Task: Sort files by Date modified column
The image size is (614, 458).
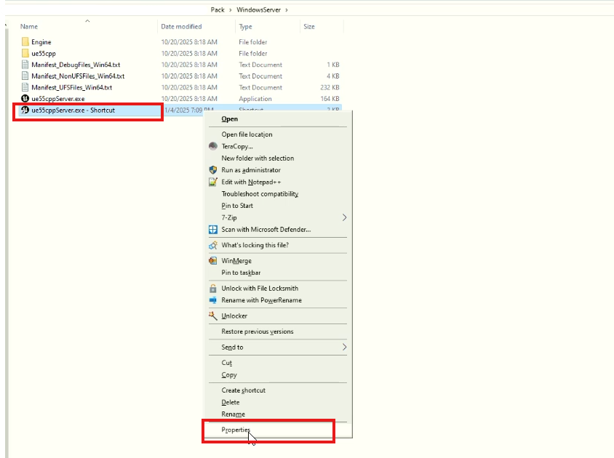Action: click(x=181, y=27)
